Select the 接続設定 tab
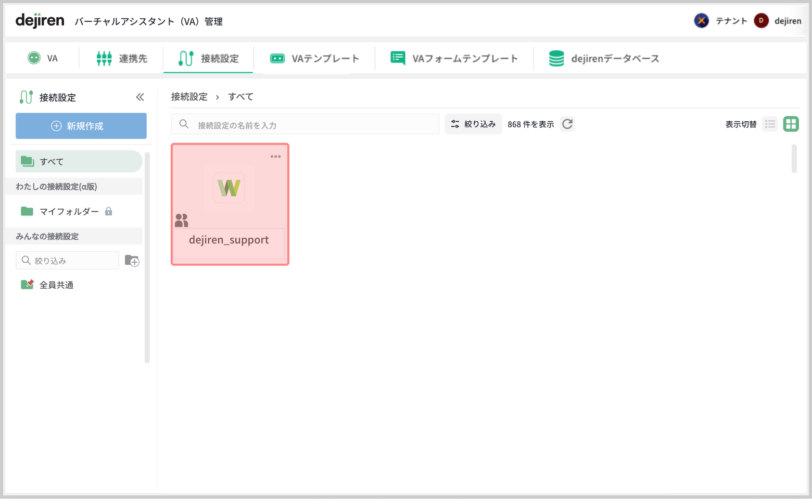Viewport: 812px width, 499px height. point(208,58)
